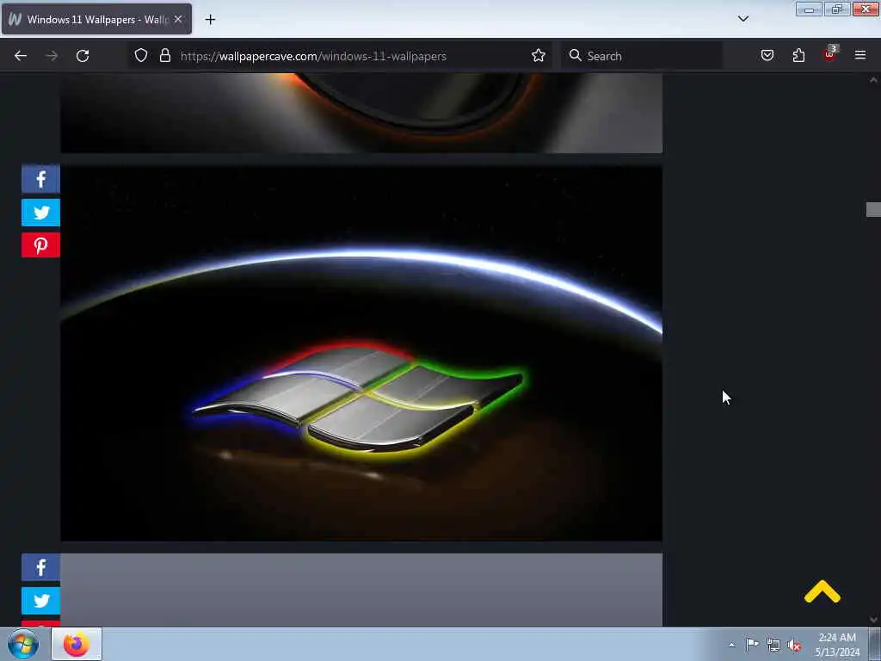Minimize the Firefox window

click(x=809, y=9)
